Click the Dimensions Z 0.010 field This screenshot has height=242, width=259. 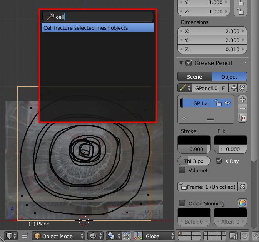coord(212,49)
